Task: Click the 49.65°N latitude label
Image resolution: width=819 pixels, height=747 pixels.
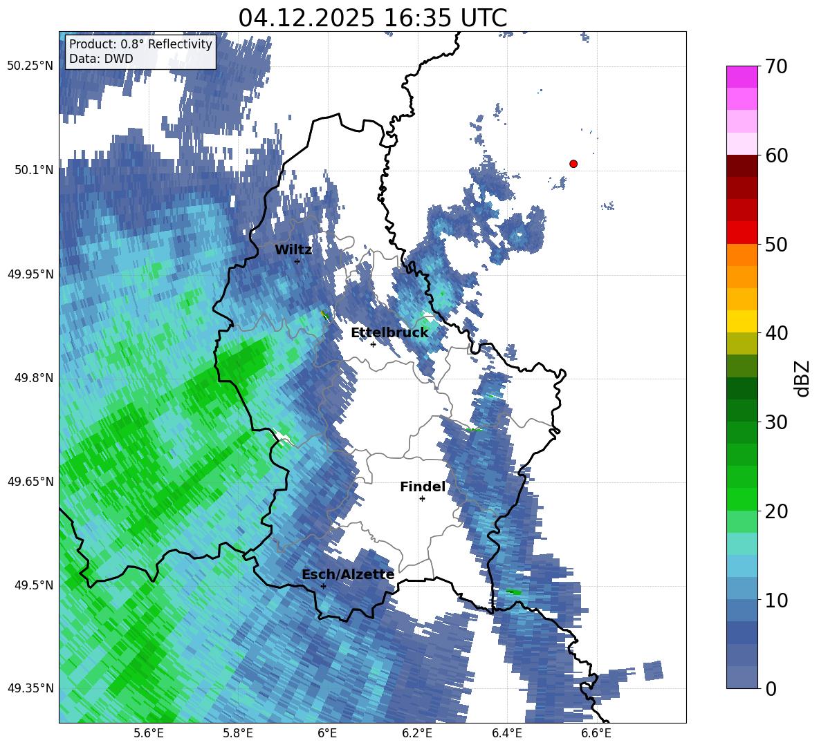Action: (30, 481)
